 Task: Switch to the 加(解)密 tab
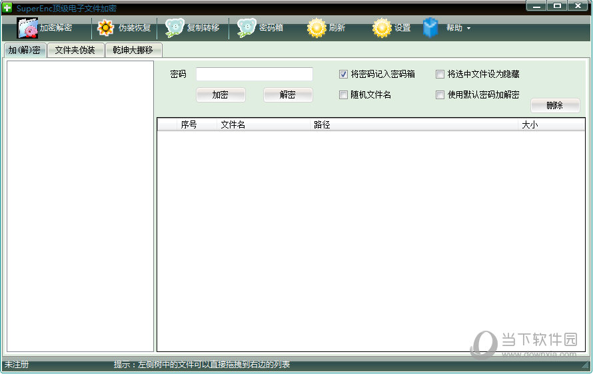pyautogui.click(x=25, y=51)
